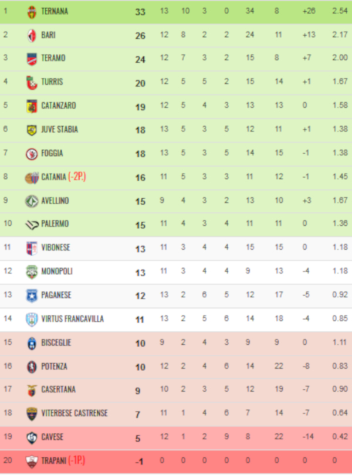Click the Foggia team crest

(32, 154)
